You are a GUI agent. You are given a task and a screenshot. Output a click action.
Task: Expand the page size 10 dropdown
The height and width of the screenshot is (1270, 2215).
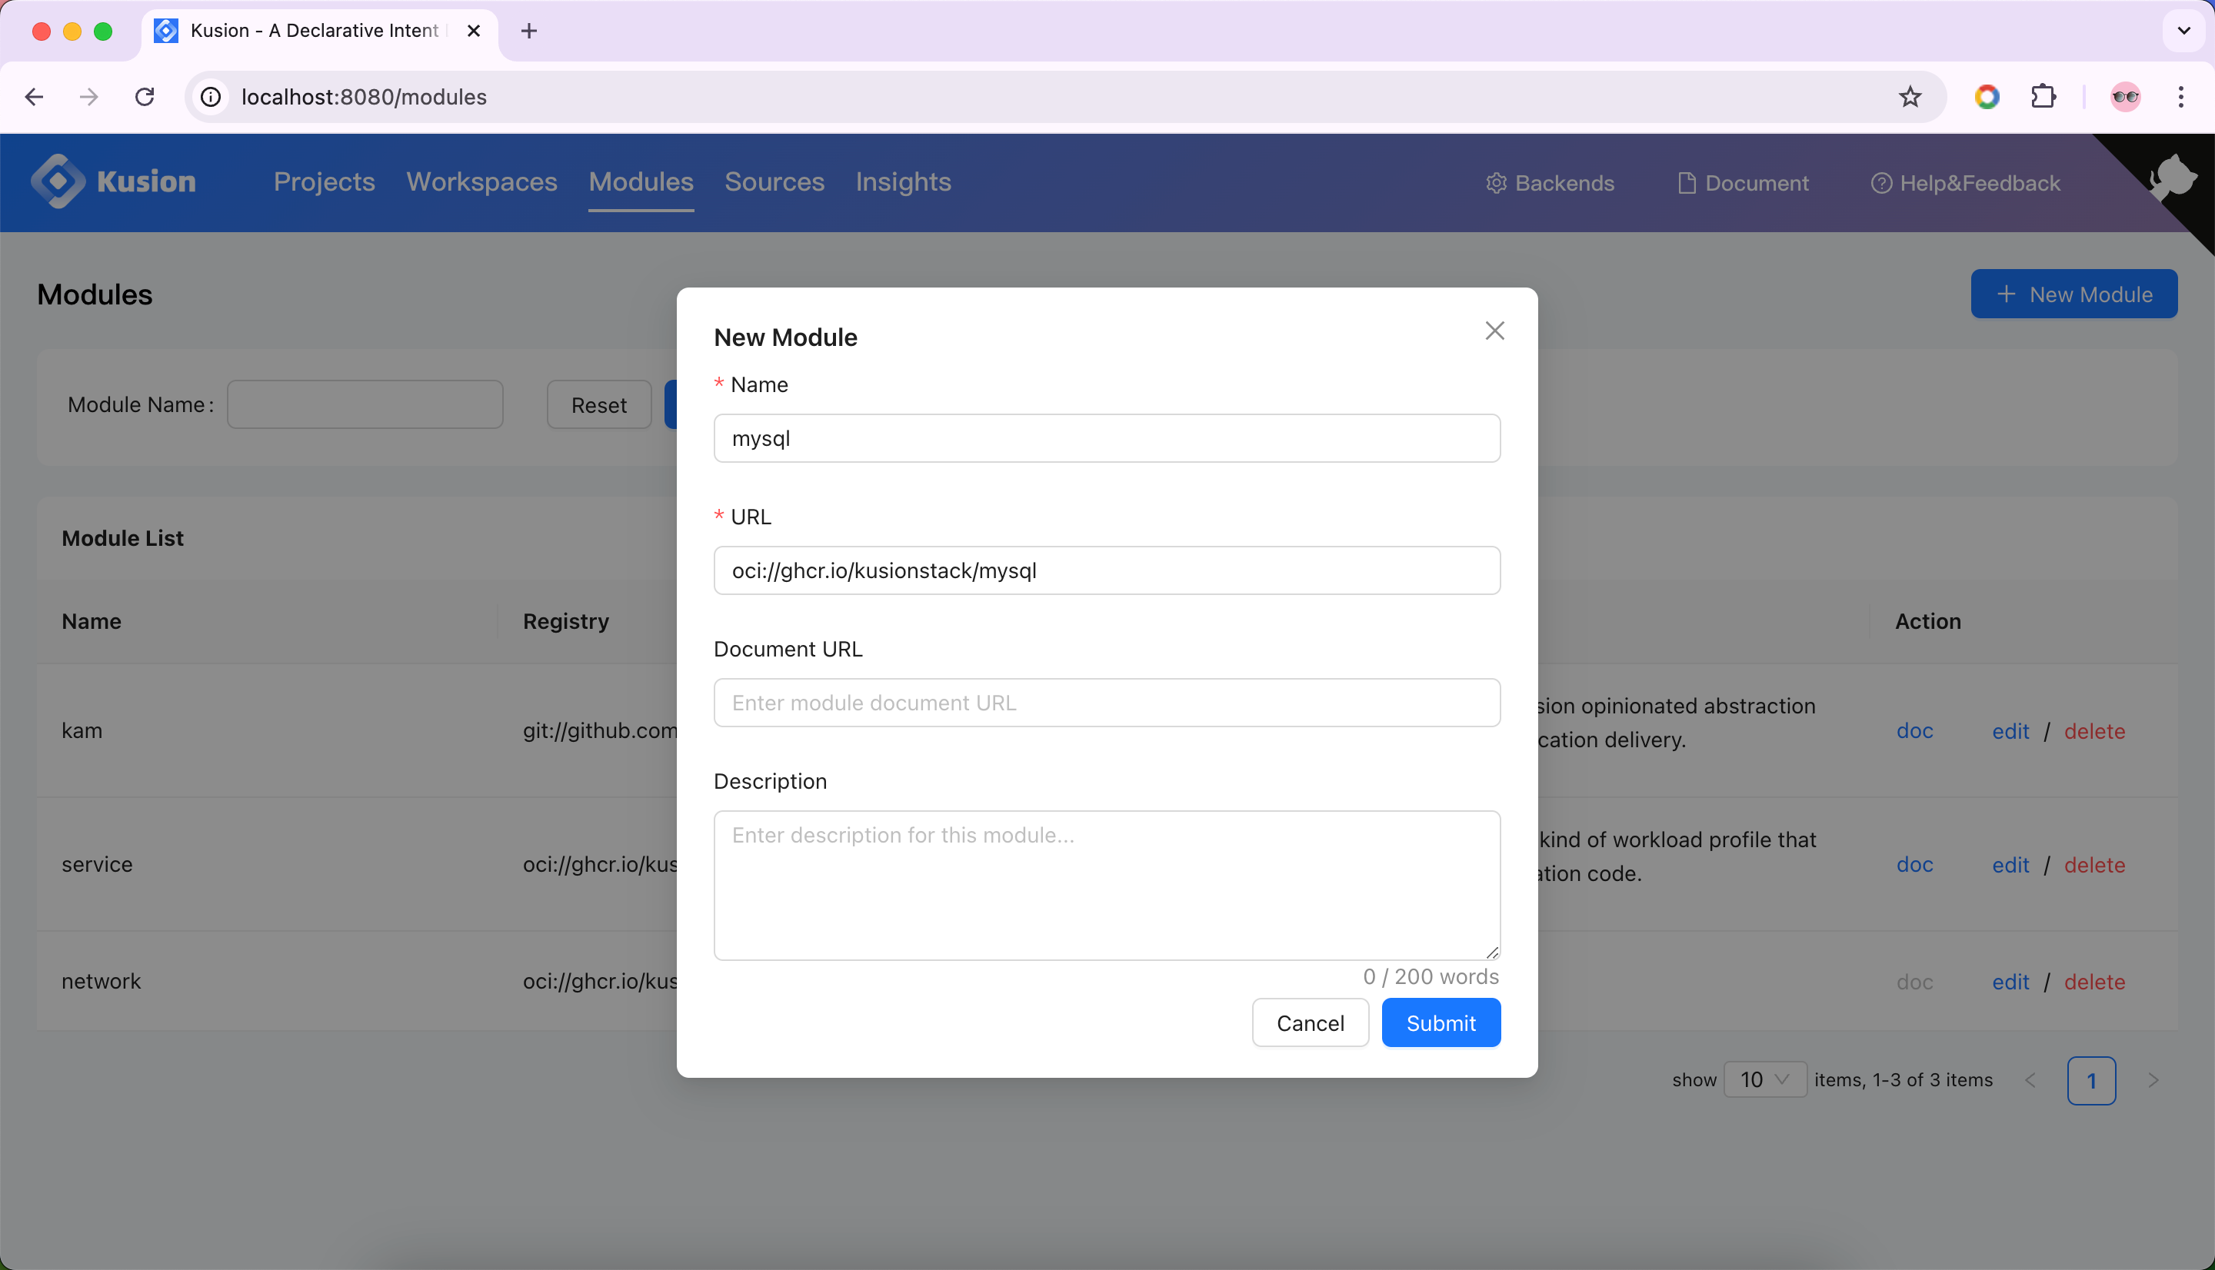click(x=1764, y=1080)
